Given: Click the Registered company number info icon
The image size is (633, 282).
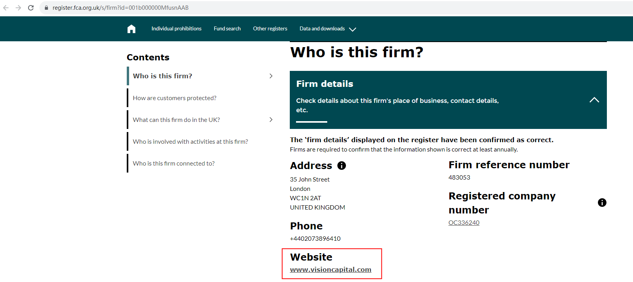Looking at the screenshot, I should [x=602, y=203].
